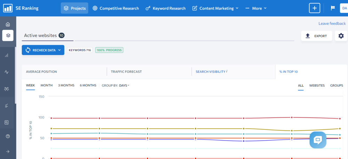
Task: Open Keyword Research
Action: tap(165, 8)
